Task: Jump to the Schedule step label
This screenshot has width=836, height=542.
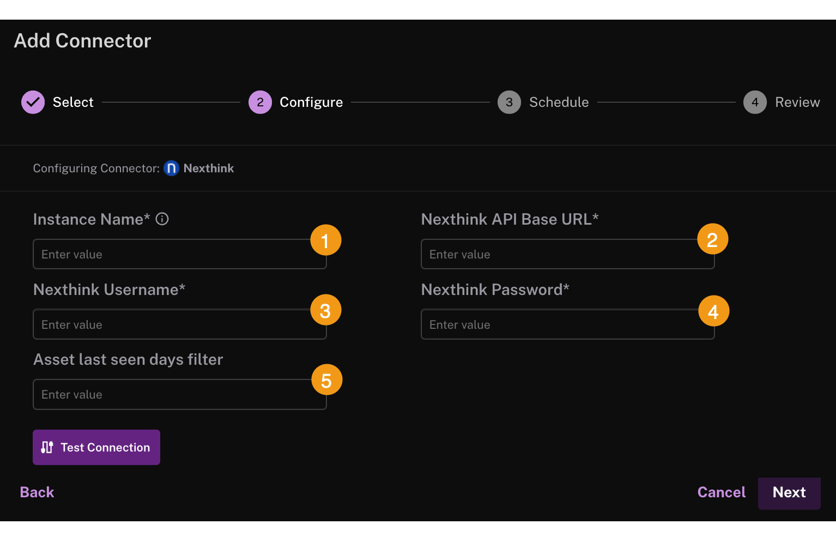Action: point(559,103)
